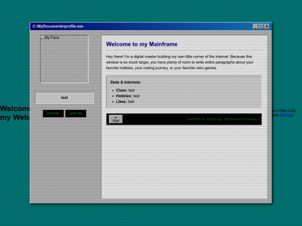
Task: Click the Welcome to my Mainframe heading
Action: [141, 44]
